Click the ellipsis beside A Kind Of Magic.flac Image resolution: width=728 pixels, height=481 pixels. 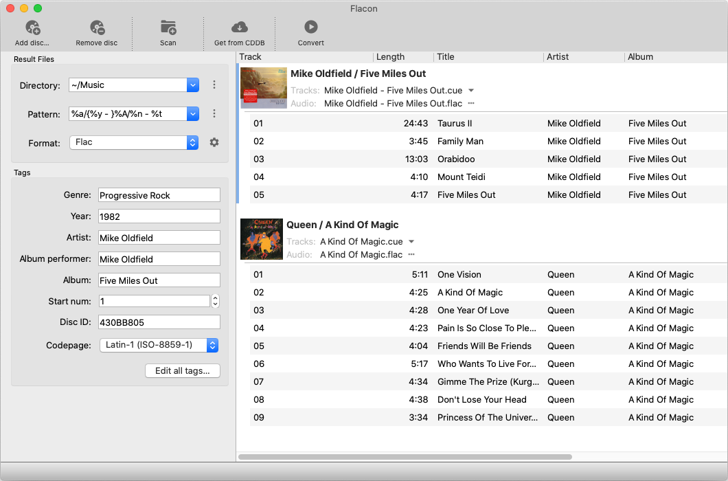[x=411, y=255]
